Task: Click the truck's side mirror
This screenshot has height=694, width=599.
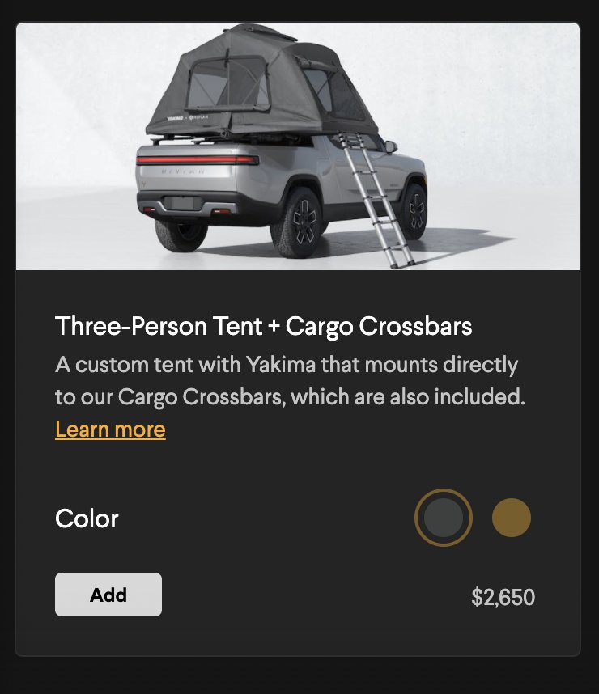Action: coord(391,146)
